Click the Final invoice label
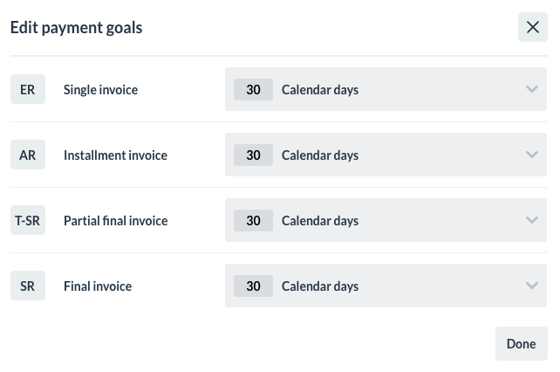 (x=98, y=286)
